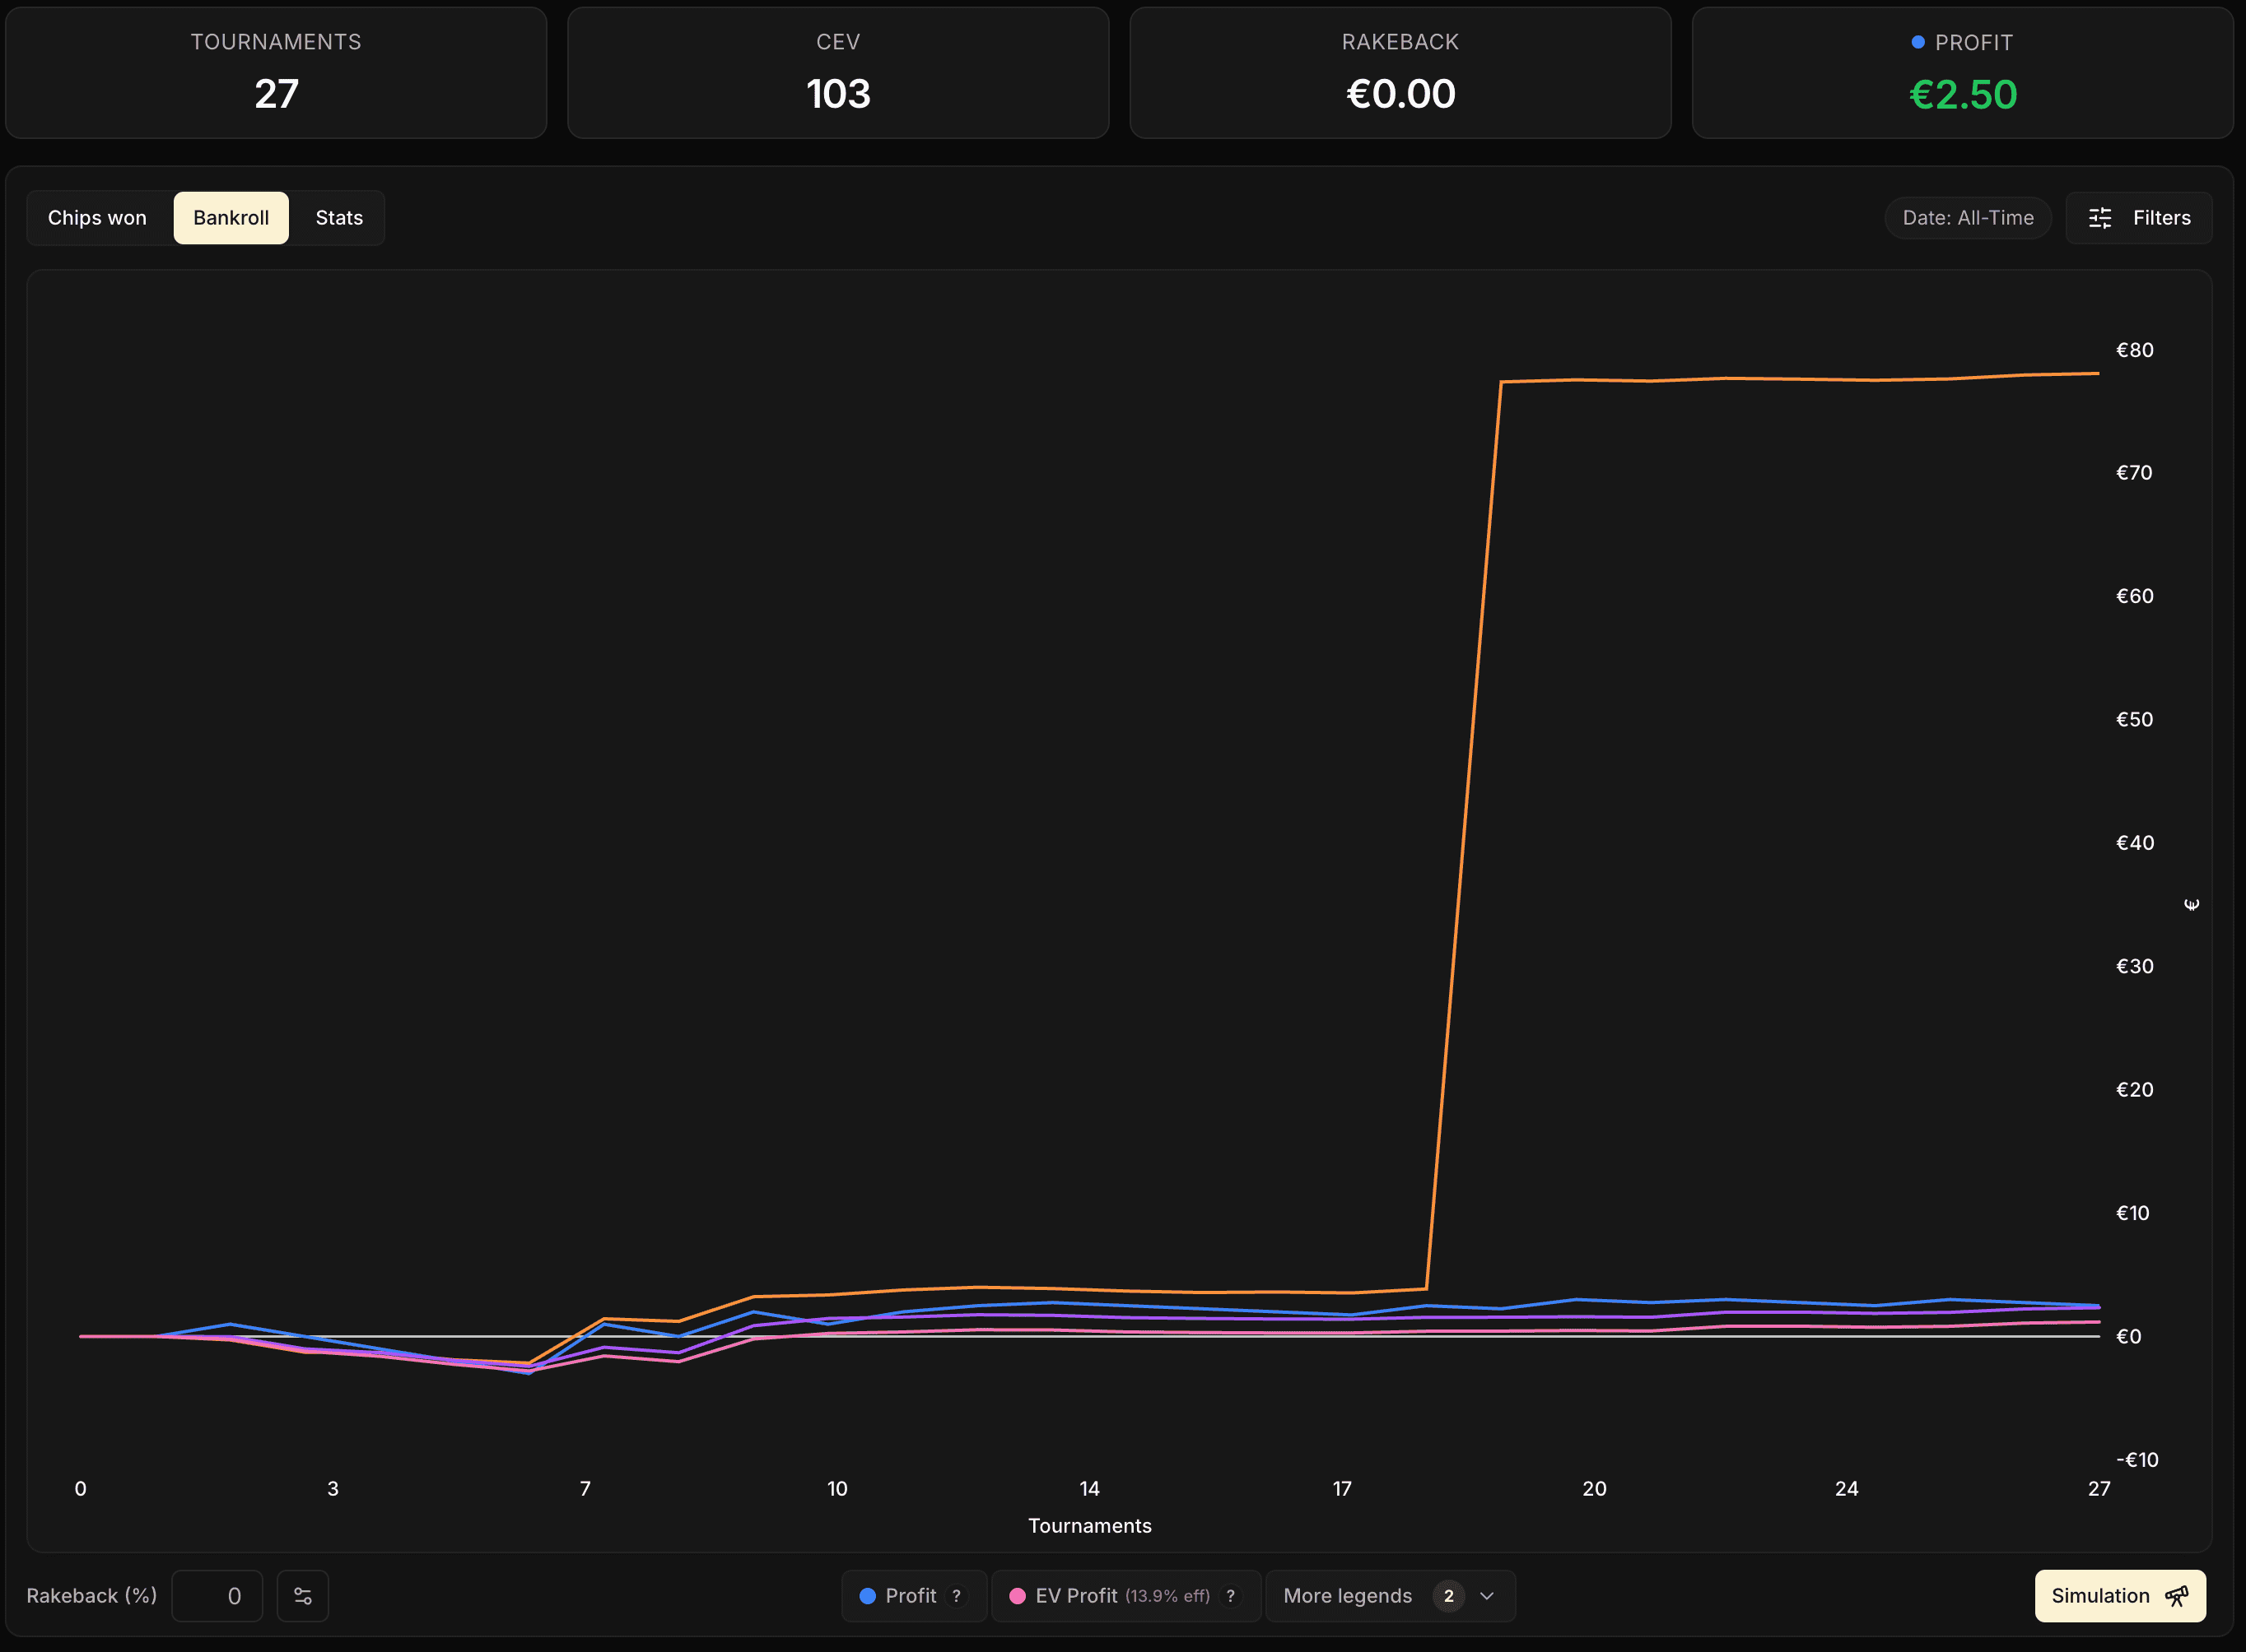
Task: Open the Date: All-Time selector
Action: tap(1965, 217)
